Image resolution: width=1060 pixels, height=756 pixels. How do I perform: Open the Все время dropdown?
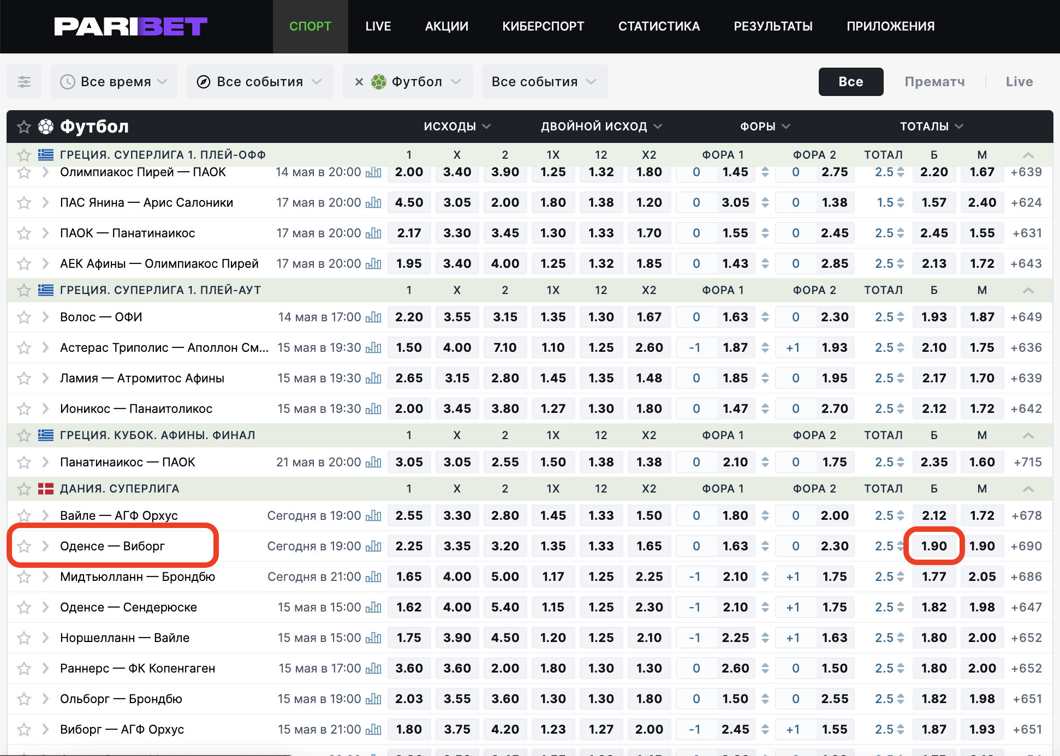pos(114,82)
